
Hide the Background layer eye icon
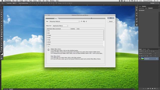pyautogui.click(x=139, y=59)
